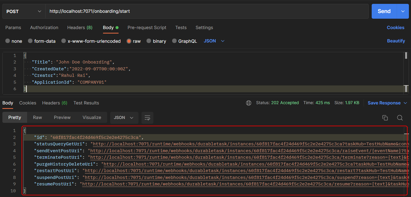Open the restartPostUri link
Screen dimensions: 411x197
246,171
